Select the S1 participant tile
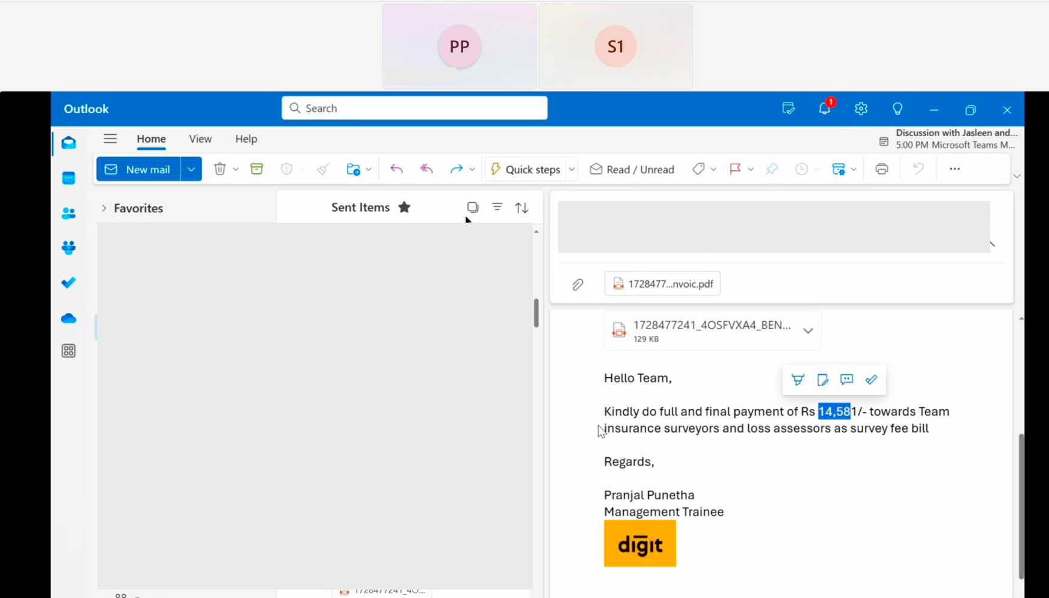The height and width of the screenshot is (598, 1049). click(615, 46)
